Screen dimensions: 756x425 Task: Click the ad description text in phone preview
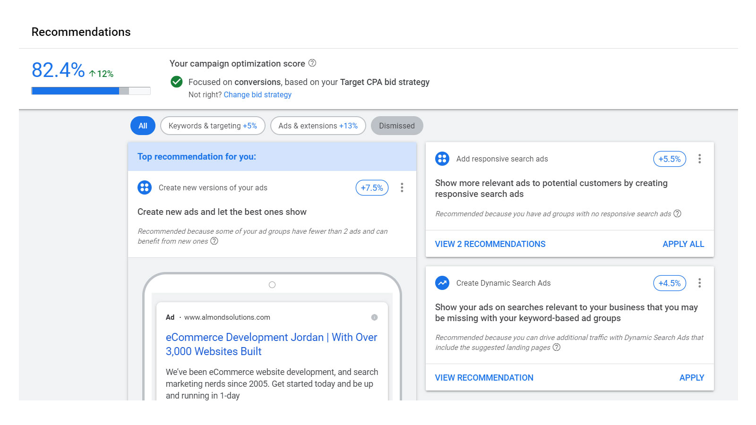tap(272, 383)
